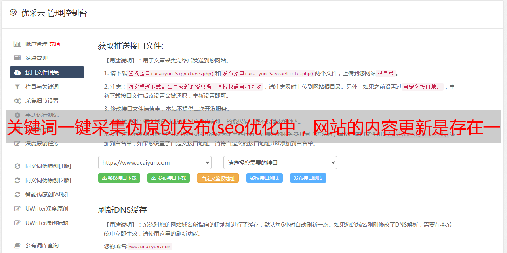The width and height of the screenshot is (507, 253).
Task: Click the edit icon for UWriter深度原创
Action: point(17,209)
